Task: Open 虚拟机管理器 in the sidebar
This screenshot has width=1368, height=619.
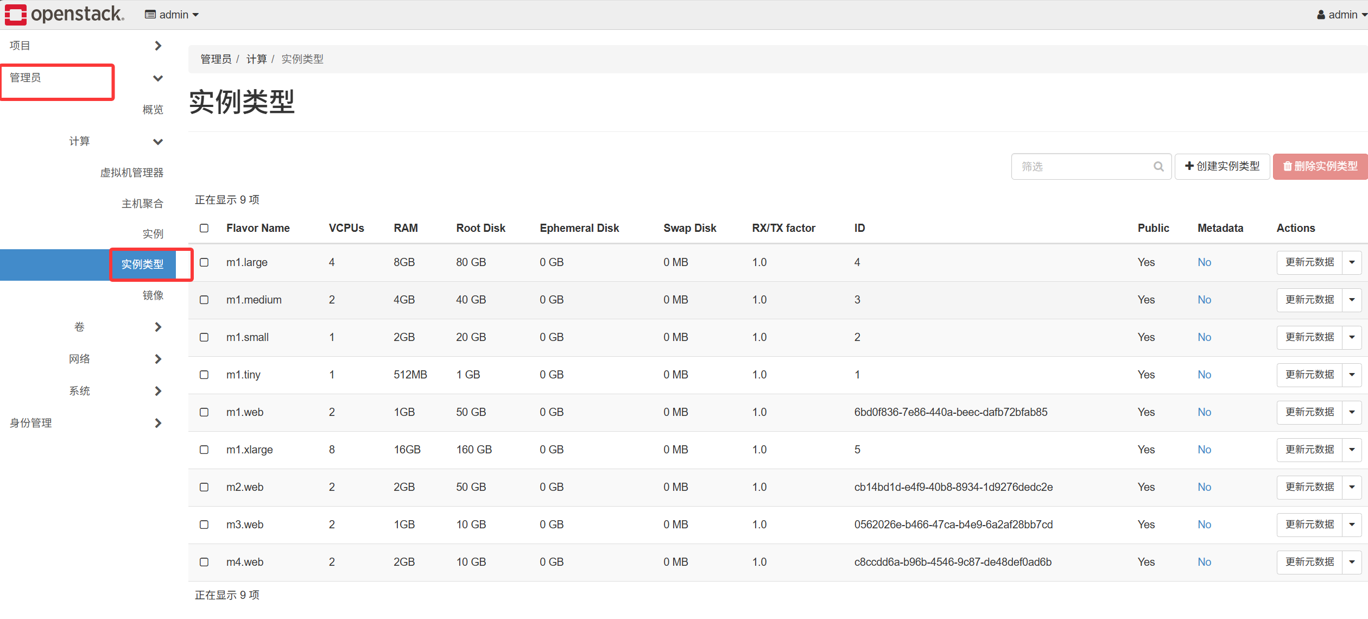Action: click(x=132, y=173)
